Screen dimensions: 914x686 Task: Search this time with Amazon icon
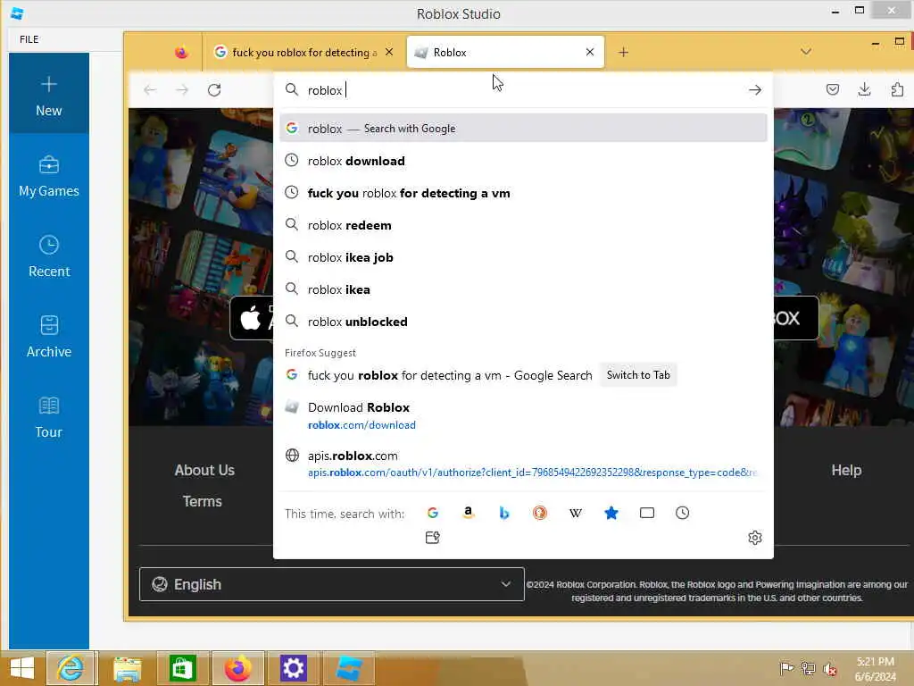(x=468, y=513)
